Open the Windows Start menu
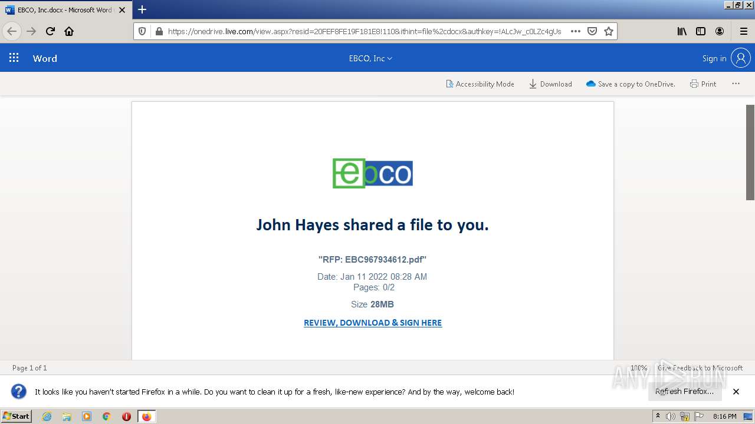 (x=16, y=416)
